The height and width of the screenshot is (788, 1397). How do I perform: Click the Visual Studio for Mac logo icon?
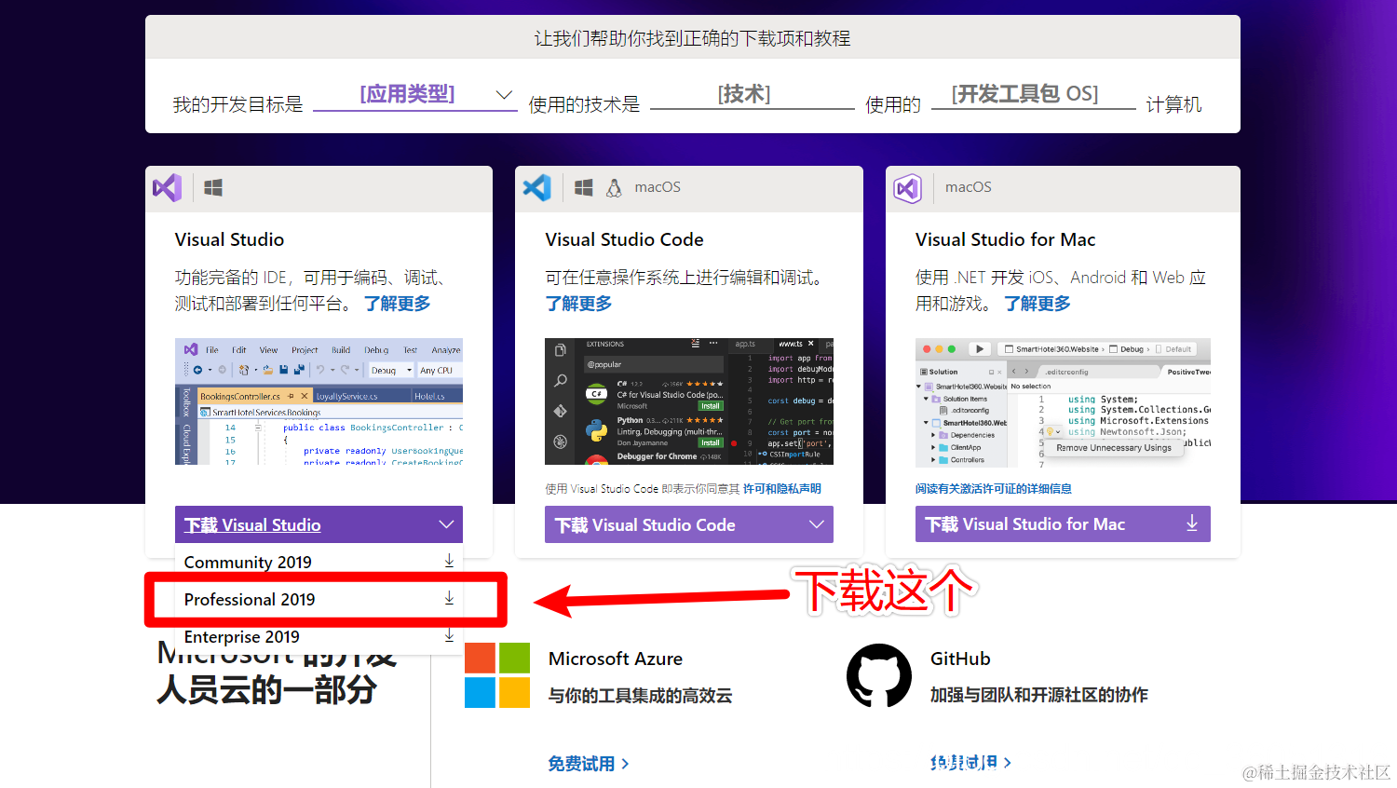coord(907,187)
